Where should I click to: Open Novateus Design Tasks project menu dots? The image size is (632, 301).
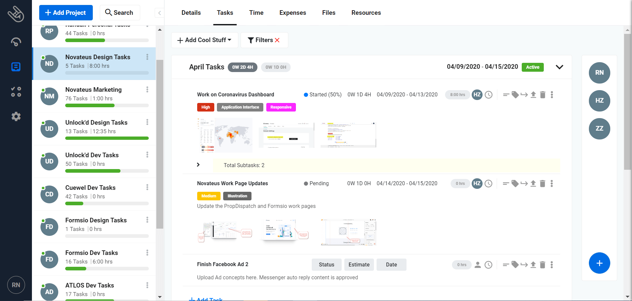pyautogui.click(x=147, y=57)
